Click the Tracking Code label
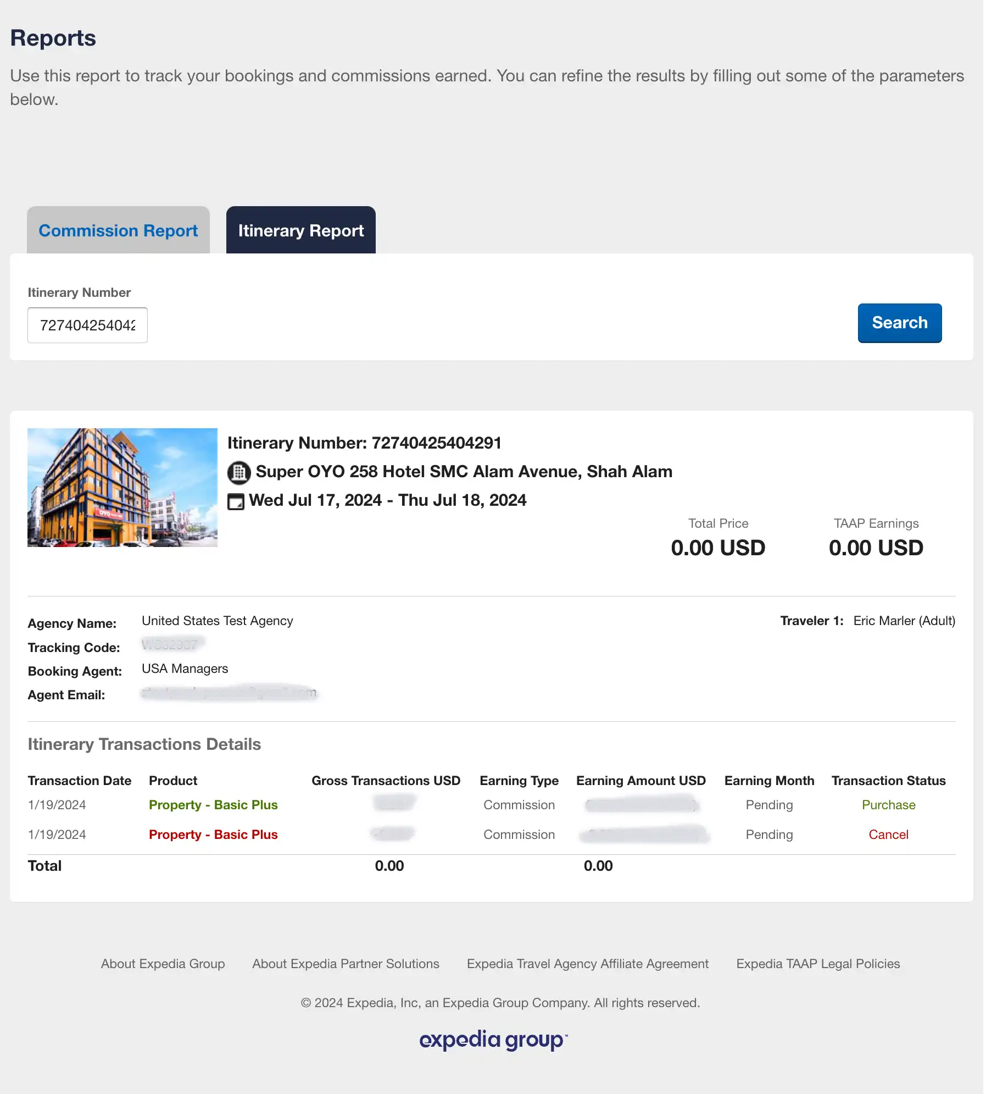The height and width of the screenshot is (1094, 986). point(74,648)
